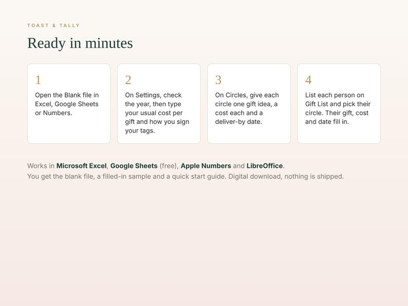Click the deliver-by date line in step 3
The width and height of the screenshot is (408, 306).
click(238, 122)
